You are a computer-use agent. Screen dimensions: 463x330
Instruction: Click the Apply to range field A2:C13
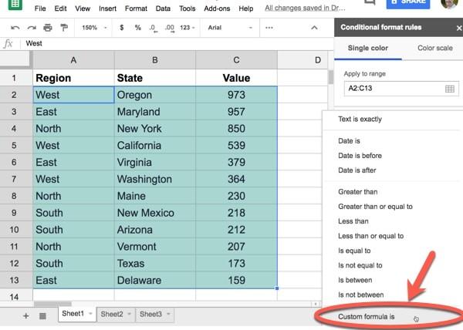401,89
